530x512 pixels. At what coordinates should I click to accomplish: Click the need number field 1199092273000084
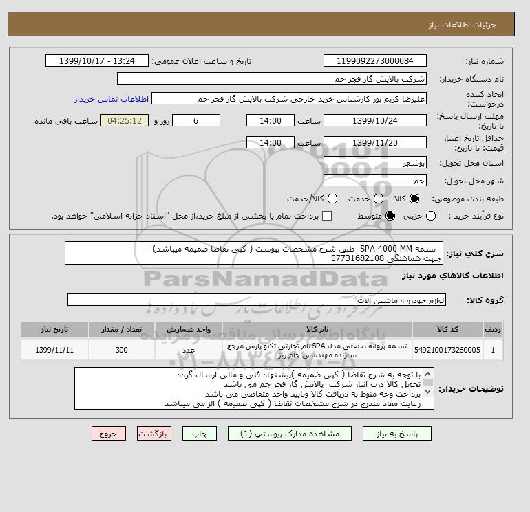(375, 60)
